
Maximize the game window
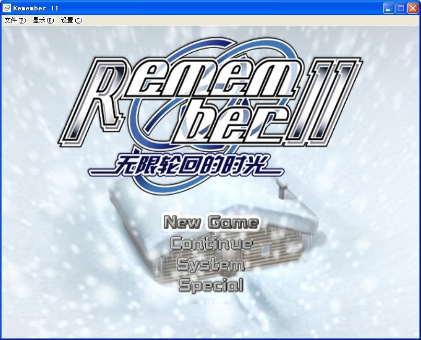click(401, 8)
